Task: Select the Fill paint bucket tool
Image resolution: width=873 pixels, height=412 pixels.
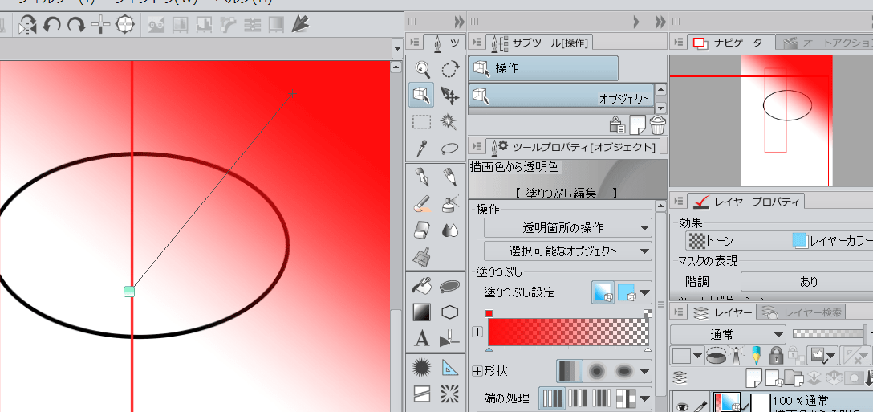Action: [422, 287]
